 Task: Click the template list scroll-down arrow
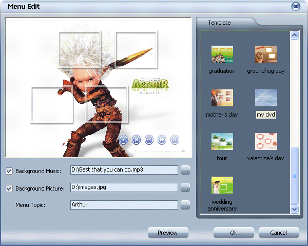294,209
